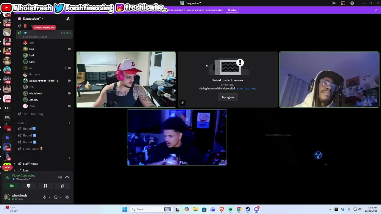Open the server with the 526 badge

(x=7, y=42)
